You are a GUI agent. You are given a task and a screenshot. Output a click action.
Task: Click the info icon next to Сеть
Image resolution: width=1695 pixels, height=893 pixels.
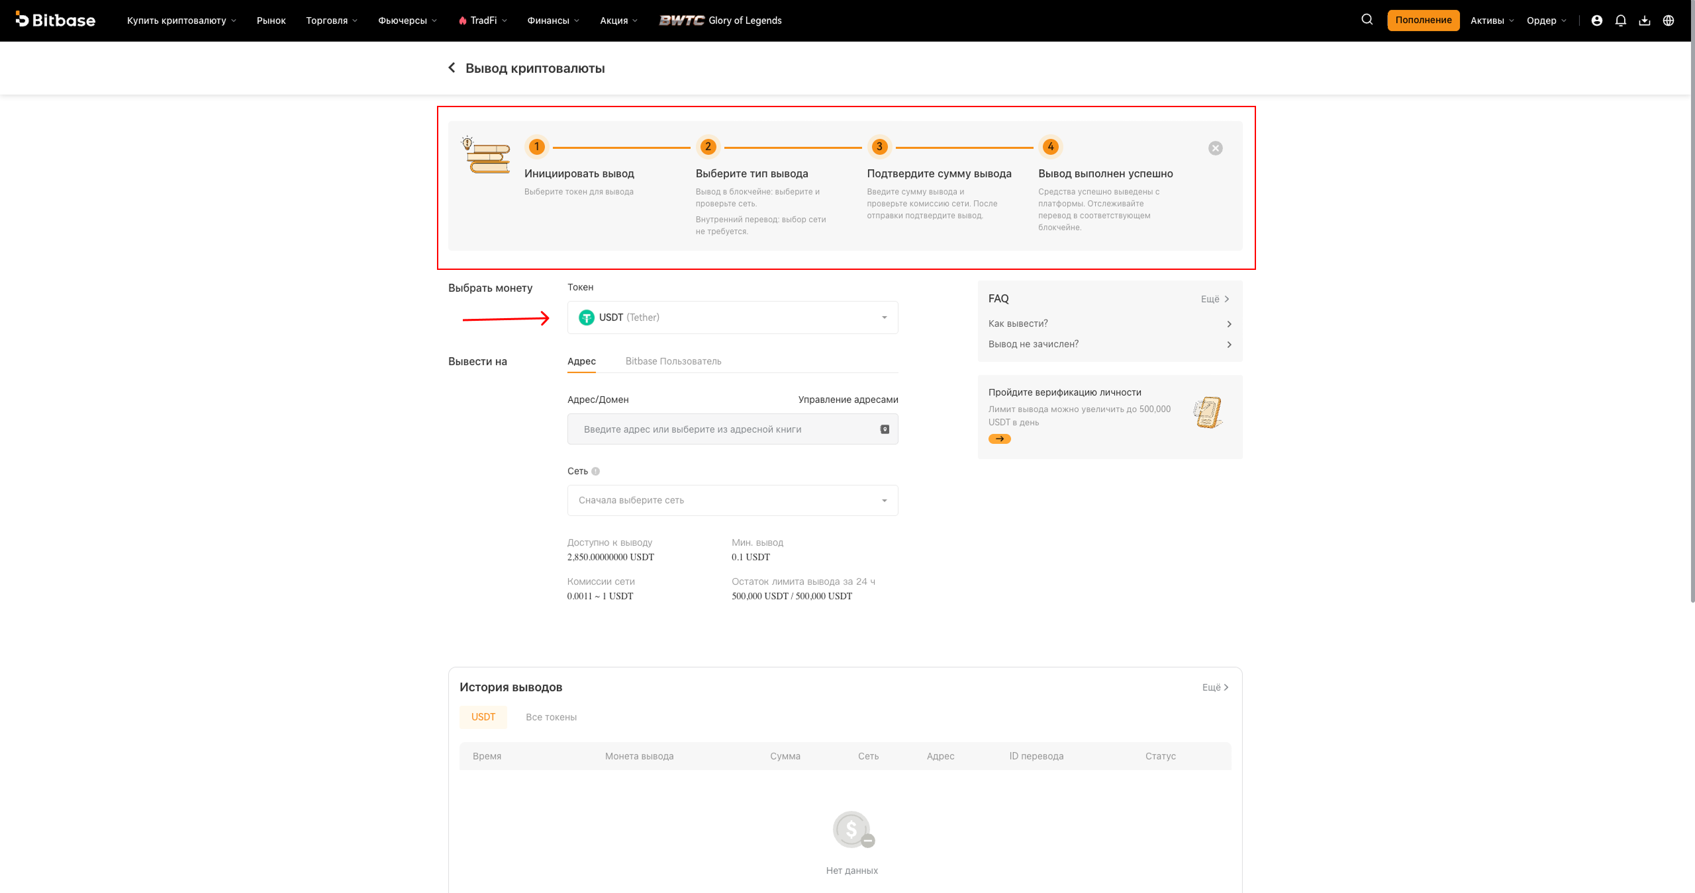pyautogui.click(x=595, y=471)
